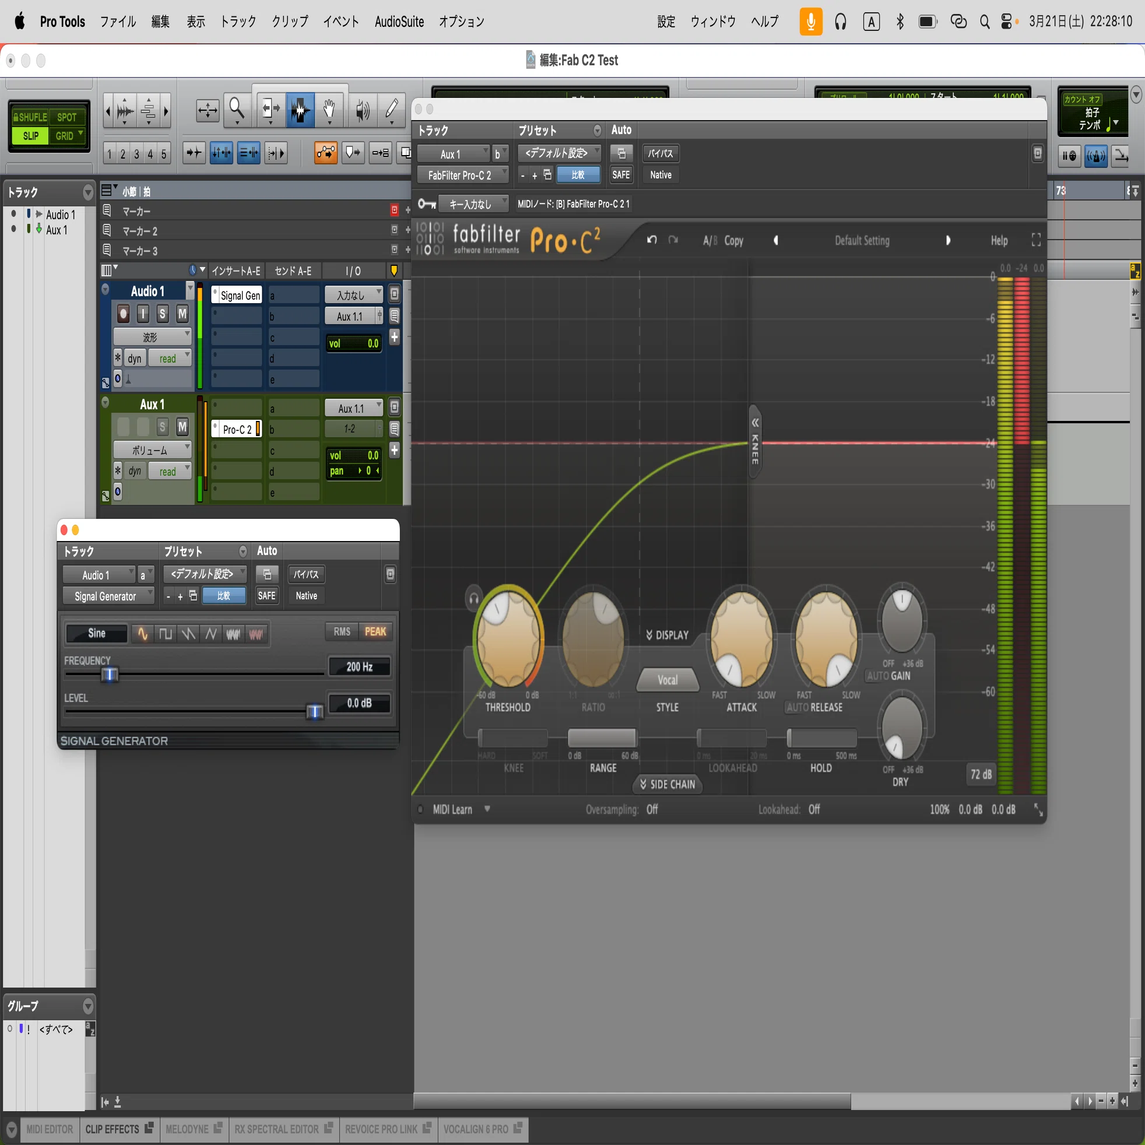
Task: Open Aux 1 track view ボリューム selector
Action: point(152,451)
